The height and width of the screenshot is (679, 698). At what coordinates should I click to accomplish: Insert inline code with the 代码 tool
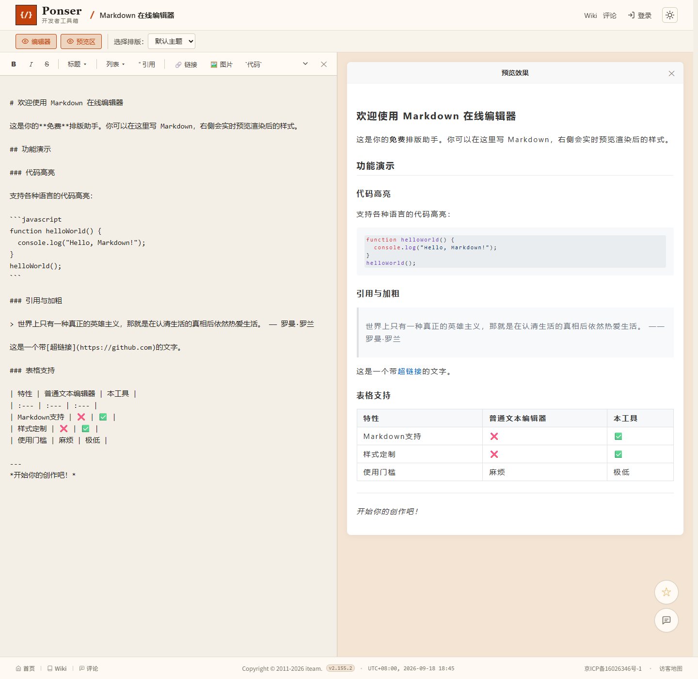point(253,65)
